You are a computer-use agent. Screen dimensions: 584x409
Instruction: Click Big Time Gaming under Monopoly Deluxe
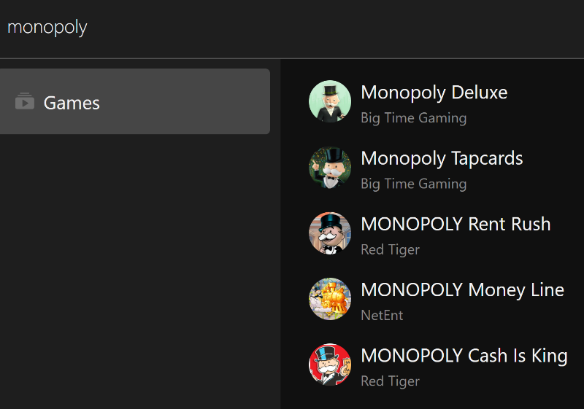pos(413,118)
